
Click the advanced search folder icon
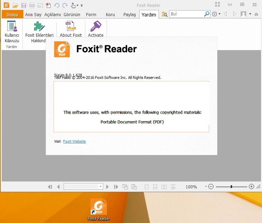click(x=165, y=14)
